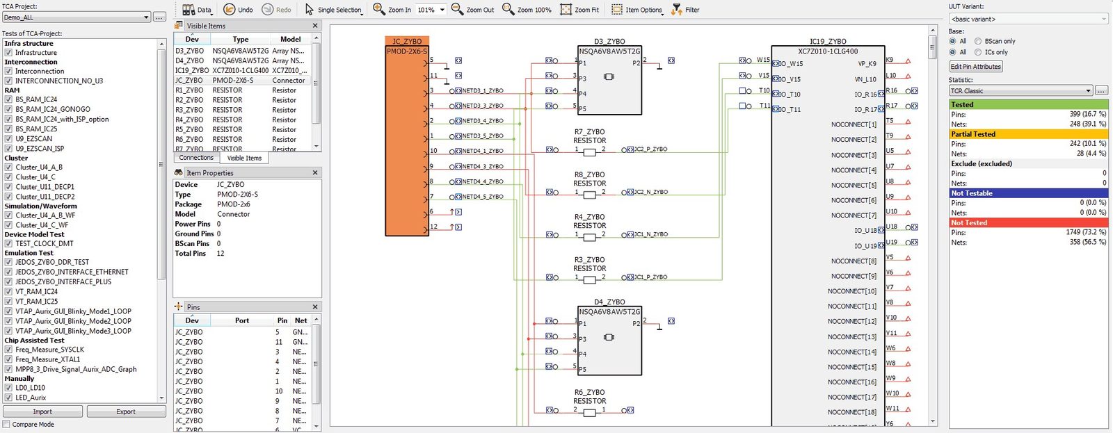Select the D3_ZYBO component in schematic

pyautogui.click(x=609, y=80)
